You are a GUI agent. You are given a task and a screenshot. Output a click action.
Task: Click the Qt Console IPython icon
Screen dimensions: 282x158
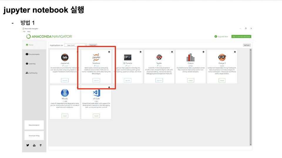coord(128,57)
